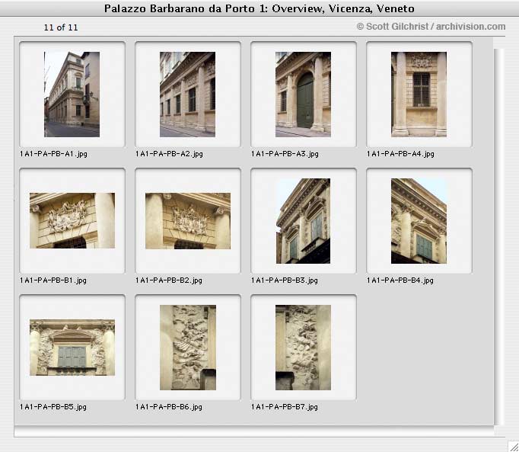
Task: Open thumbnail 1A1-PA-PB-A2.jpg facade
Action: 187,95
